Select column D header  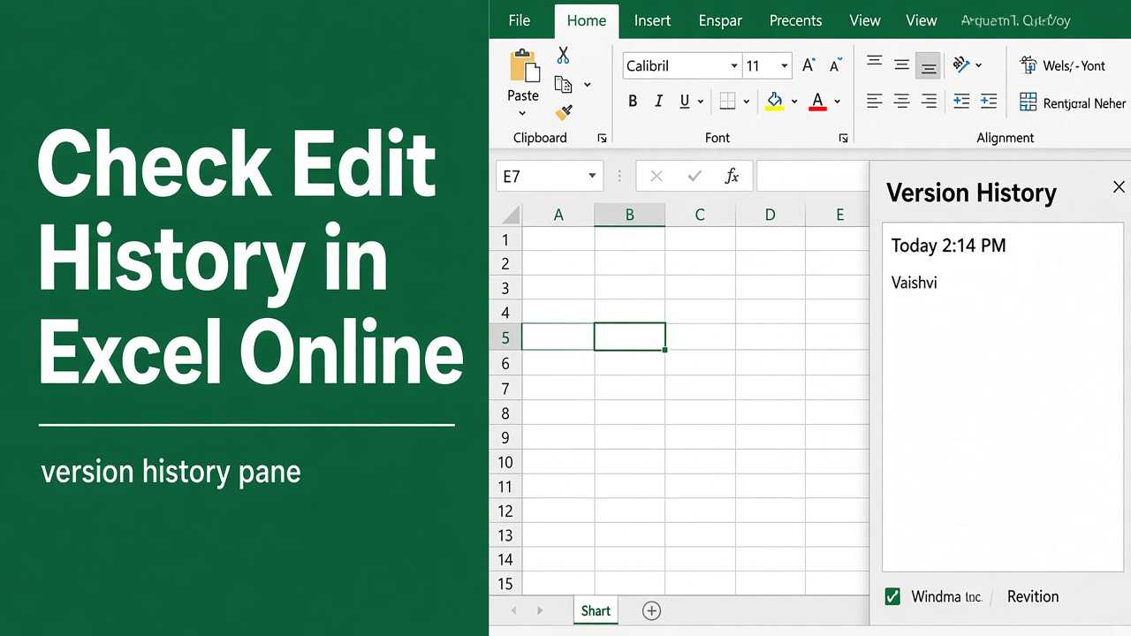click(x=770, y=215)
